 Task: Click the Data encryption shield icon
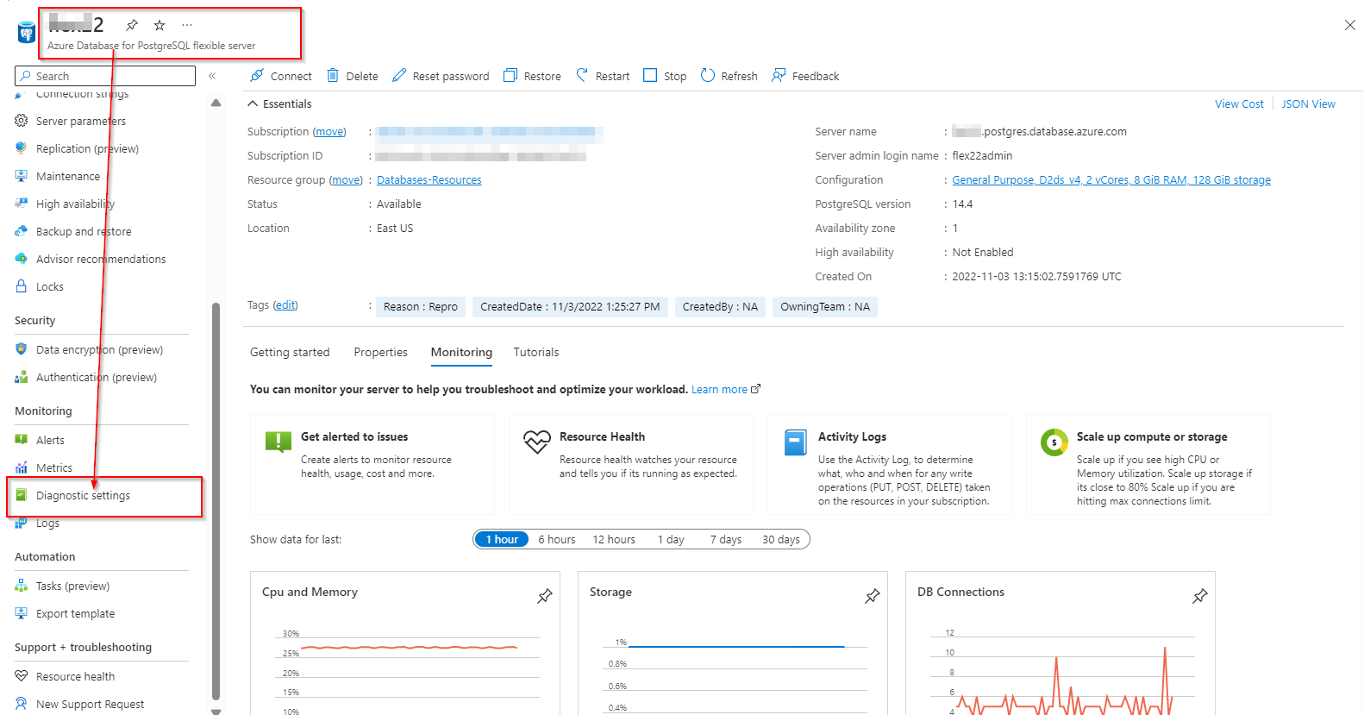click(x=22, y=349)
